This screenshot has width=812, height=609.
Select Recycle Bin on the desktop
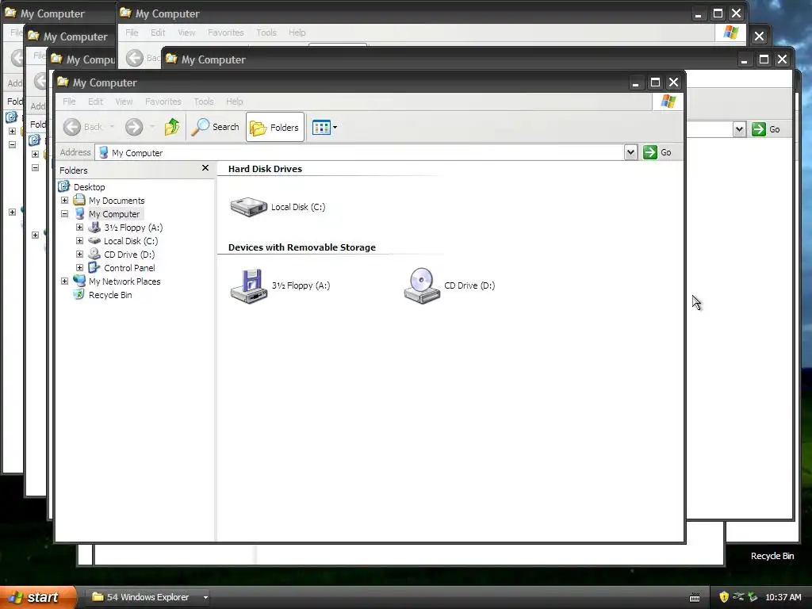[772, 556]
